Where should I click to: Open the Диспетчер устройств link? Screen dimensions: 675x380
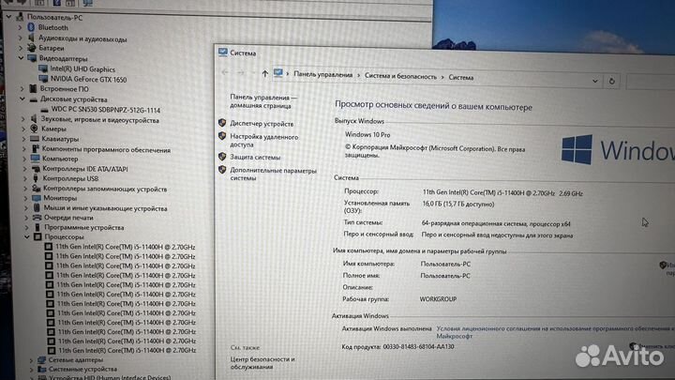(262, 123)
